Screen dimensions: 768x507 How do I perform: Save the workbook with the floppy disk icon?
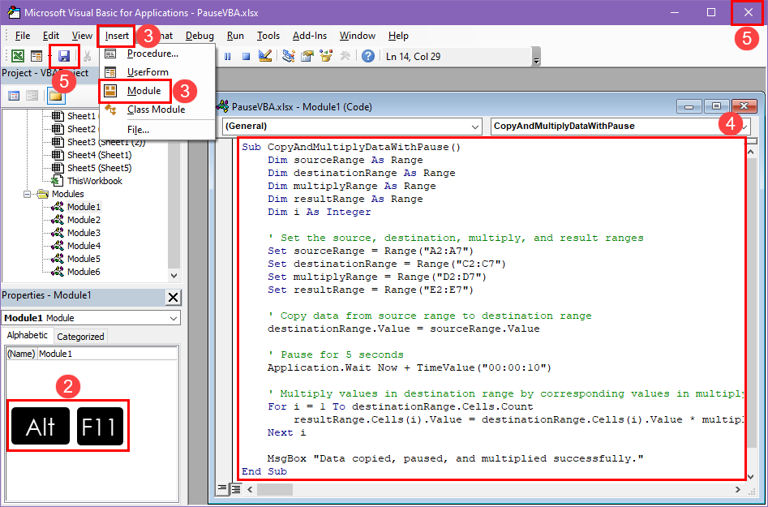pos(64,56)
